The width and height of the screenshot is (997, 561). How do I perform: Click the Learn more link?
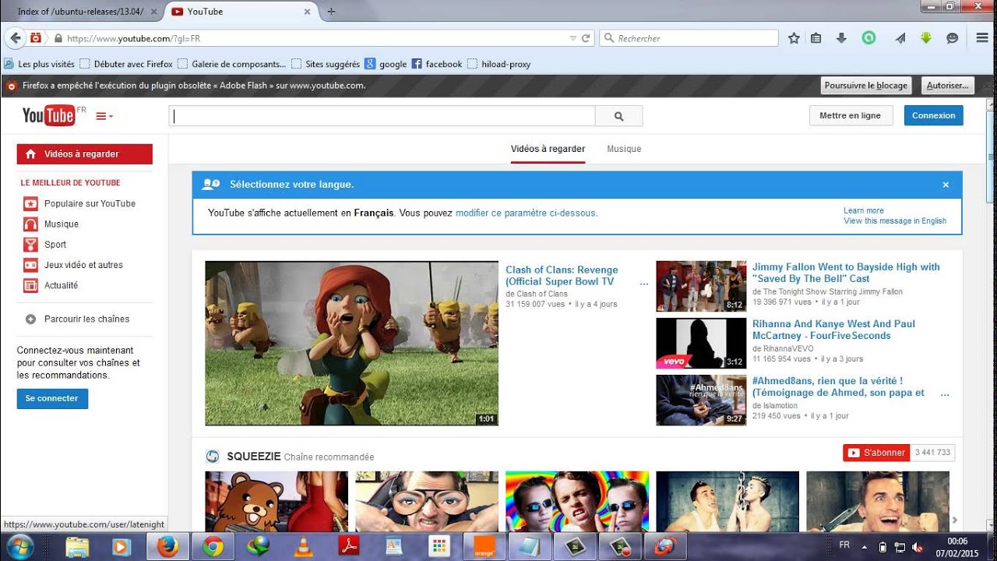(x=863, y=210)
